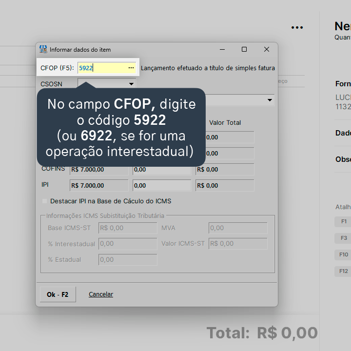Click the F10 shortcut key in side panel
Screen dimensions: 351x351
(x=344, y=254)
